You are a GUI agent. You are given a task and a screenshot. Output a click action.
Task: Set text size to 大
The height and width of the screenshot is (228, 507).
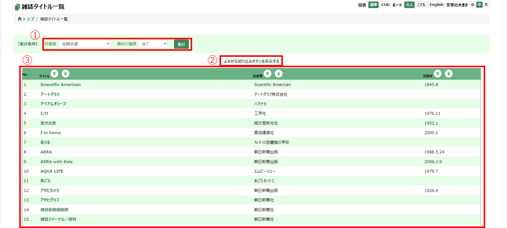click(x=486, y=5)
